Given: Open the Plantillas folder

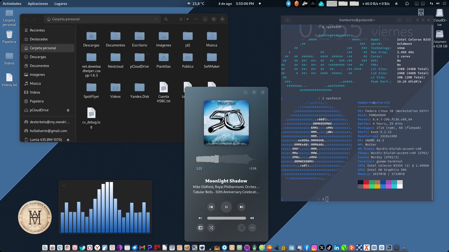Looking at the screenshot, I should point(164,60).
